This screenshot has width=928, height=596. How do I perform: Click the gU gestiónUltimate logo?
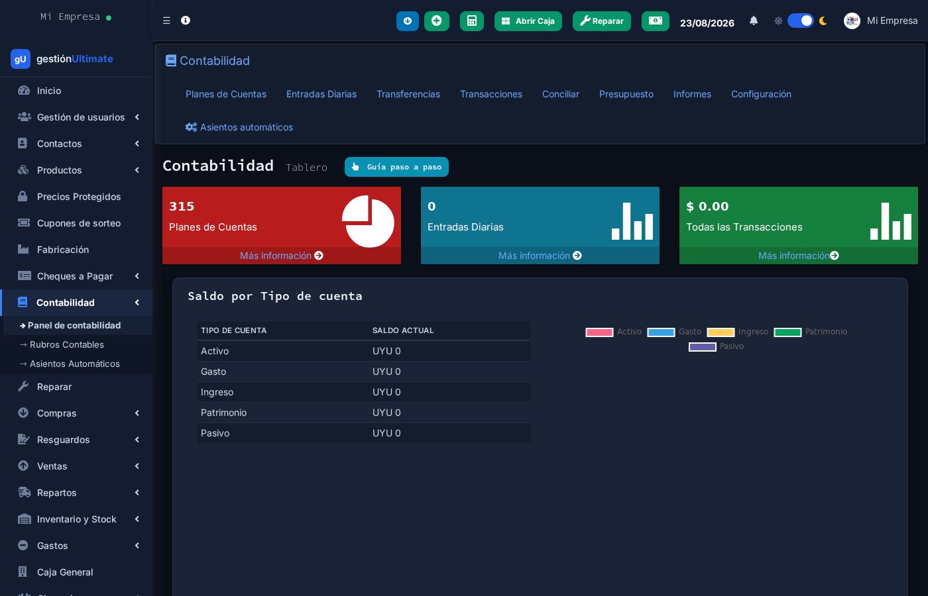click(x=62, y=59)
